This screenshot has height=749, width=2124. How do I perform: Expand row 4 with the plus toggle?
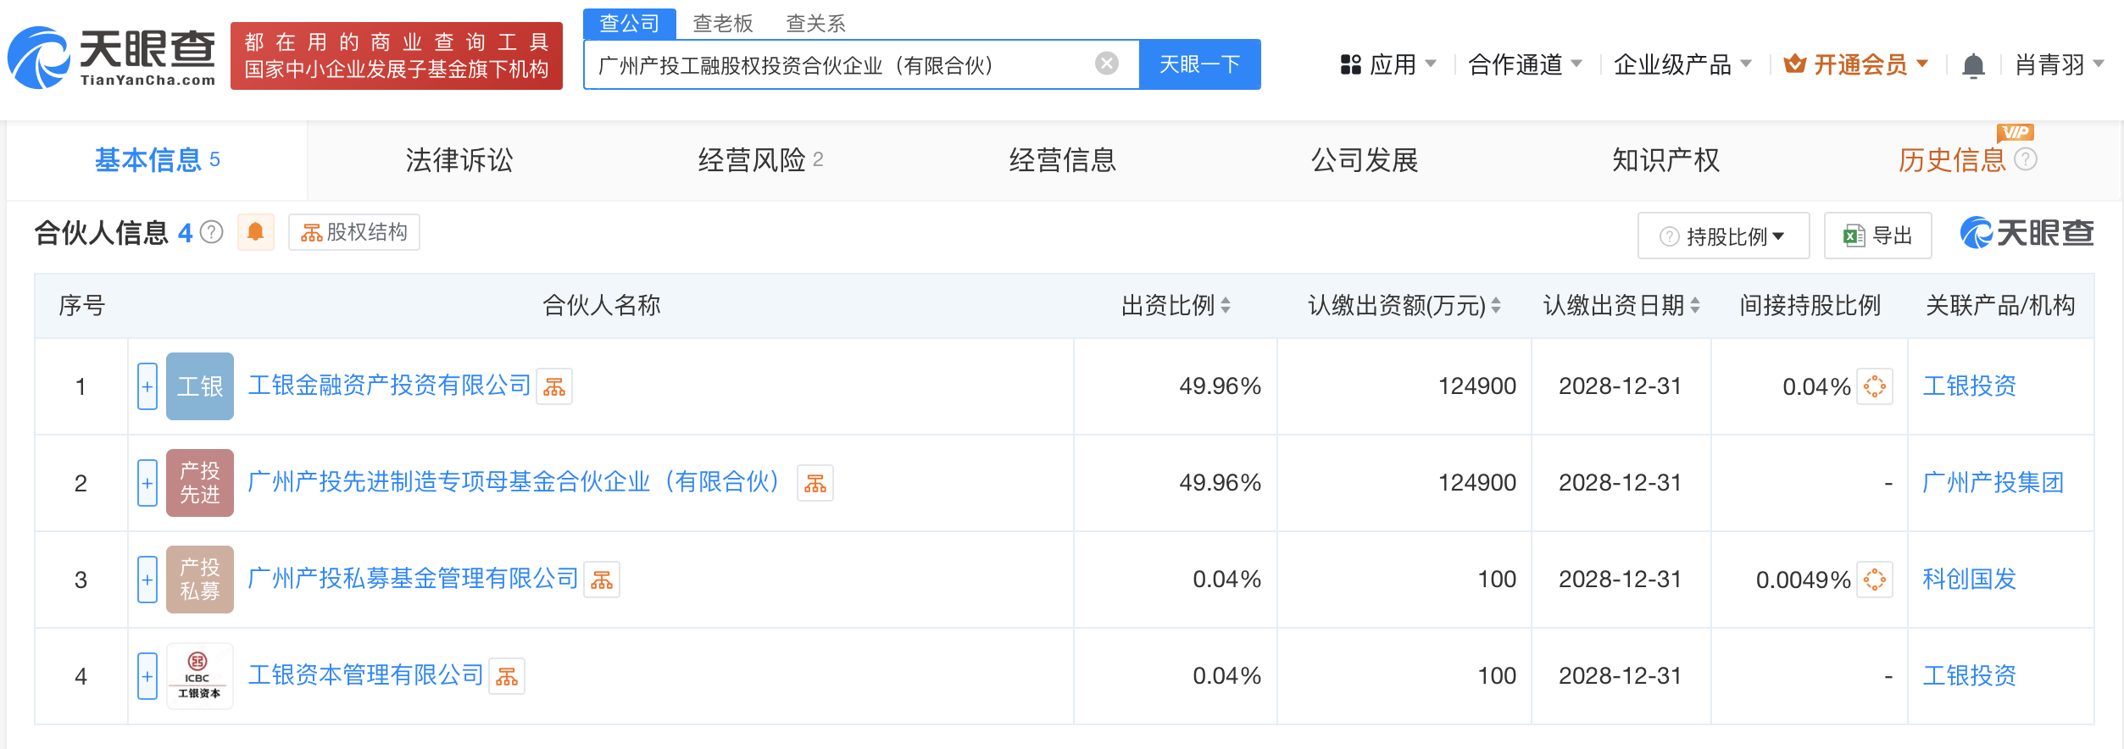coord(147,676)
